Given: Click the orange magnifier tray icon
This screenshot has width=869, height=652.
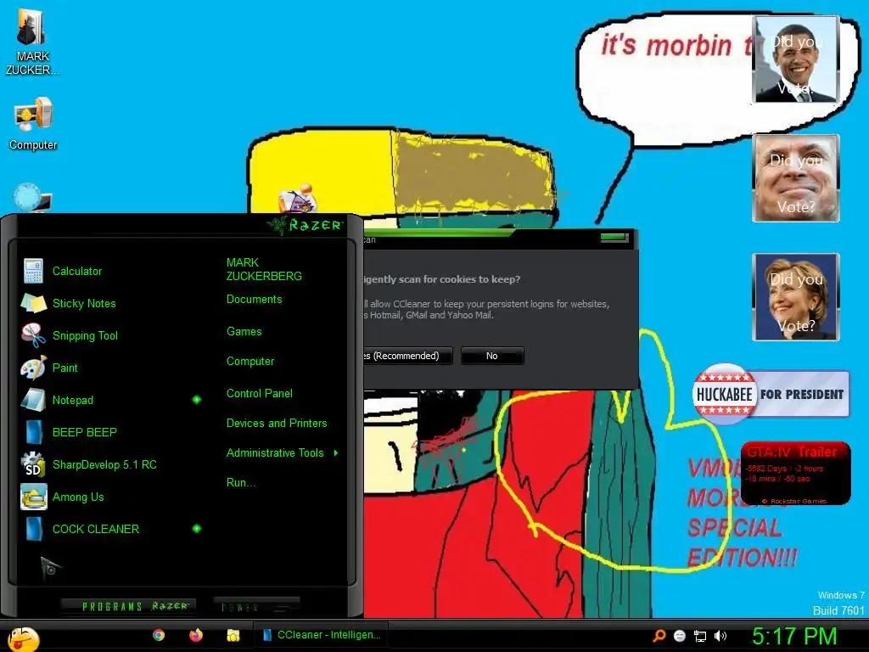Looking at the screenshot, I should (x=659, y=636).
